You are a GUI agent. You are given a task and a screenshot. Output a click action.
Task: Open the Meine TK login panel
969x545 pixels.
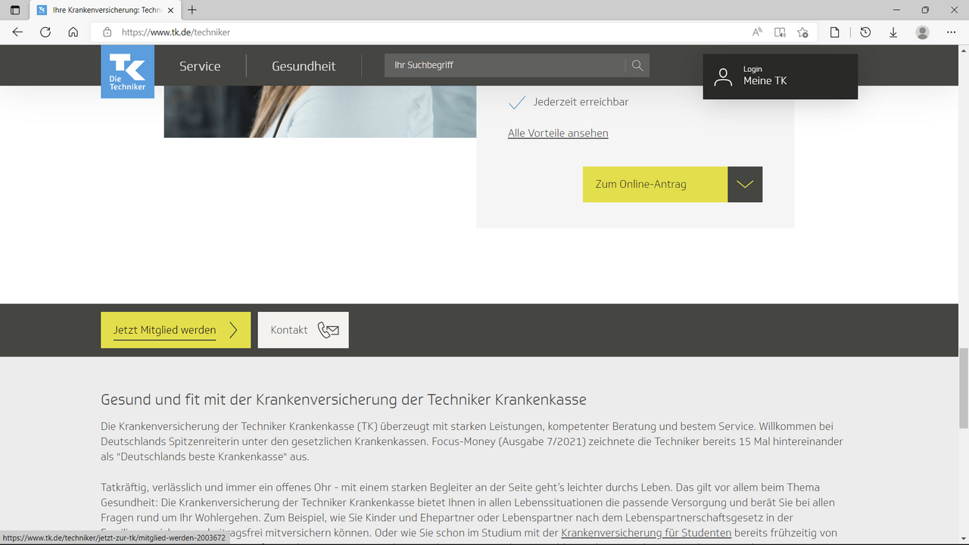(780, 76)
